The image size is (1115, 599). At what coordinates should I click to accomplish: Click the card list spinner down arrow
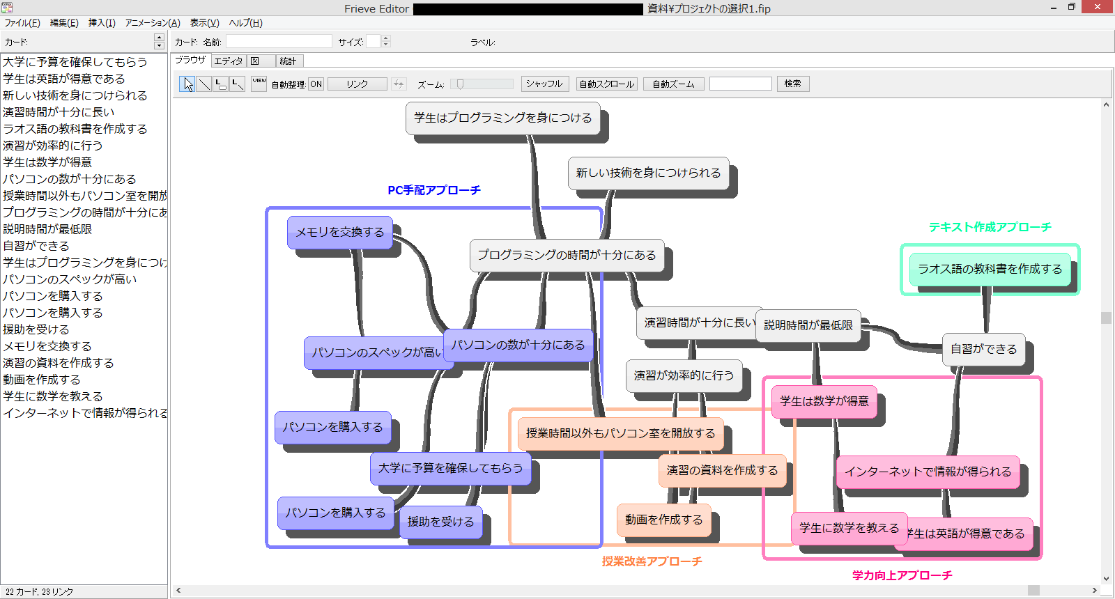(x=160, y=46)
